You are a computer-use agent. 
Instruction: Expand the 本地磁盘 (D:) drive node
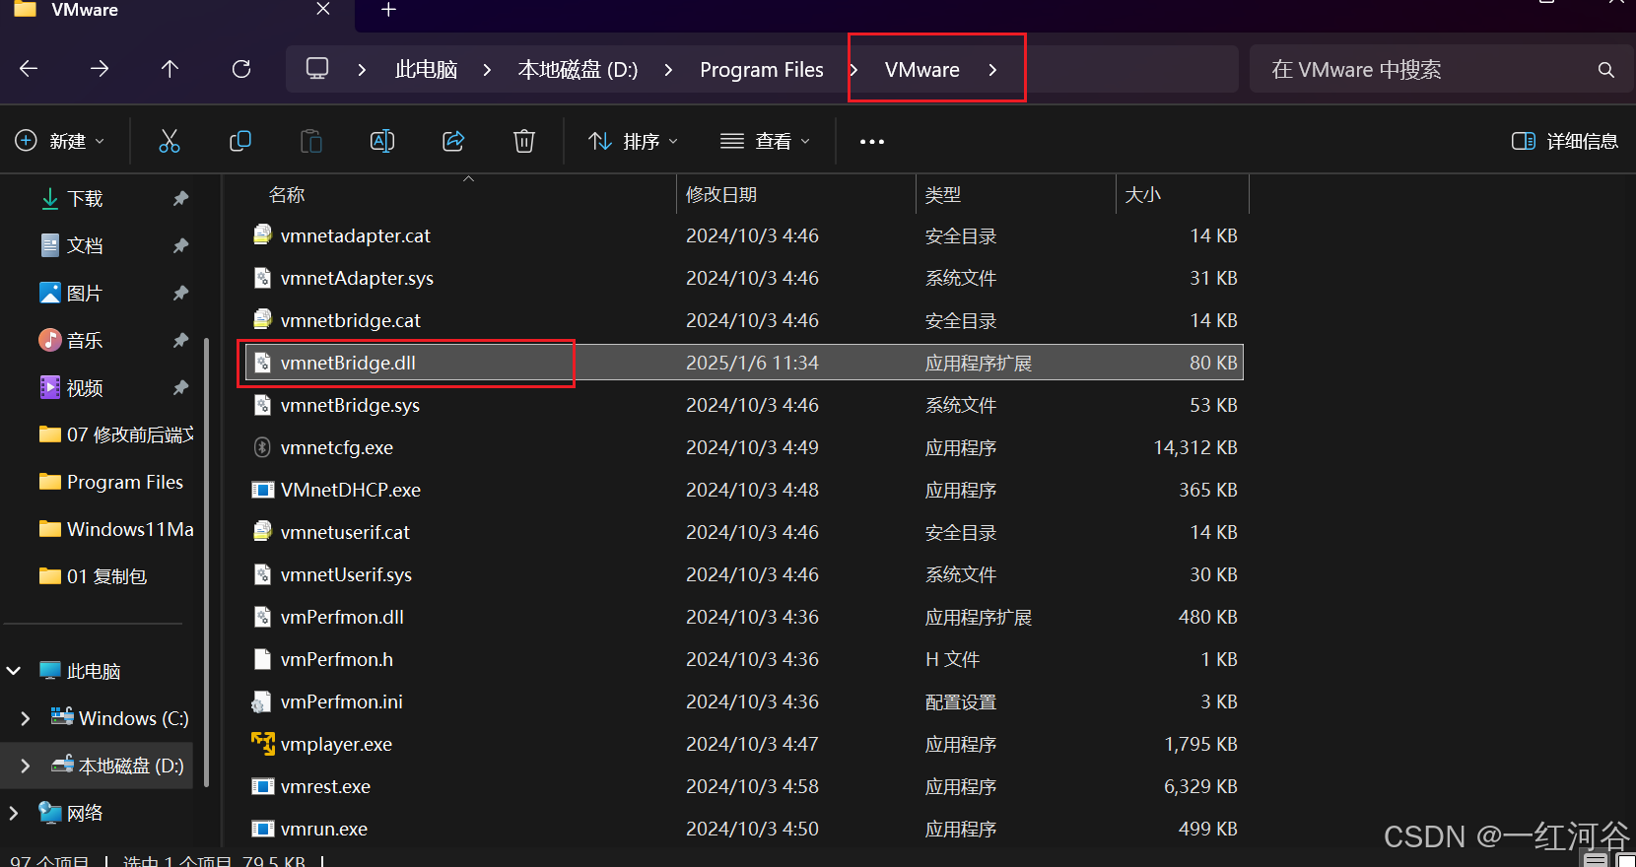click(x=26, y=766)
